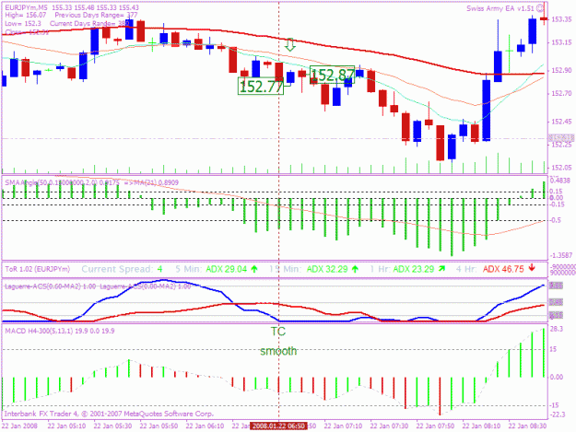Viewport: 576px width, 432px height.
Task: Click the 152.70 price axis label
Action: 561,94
